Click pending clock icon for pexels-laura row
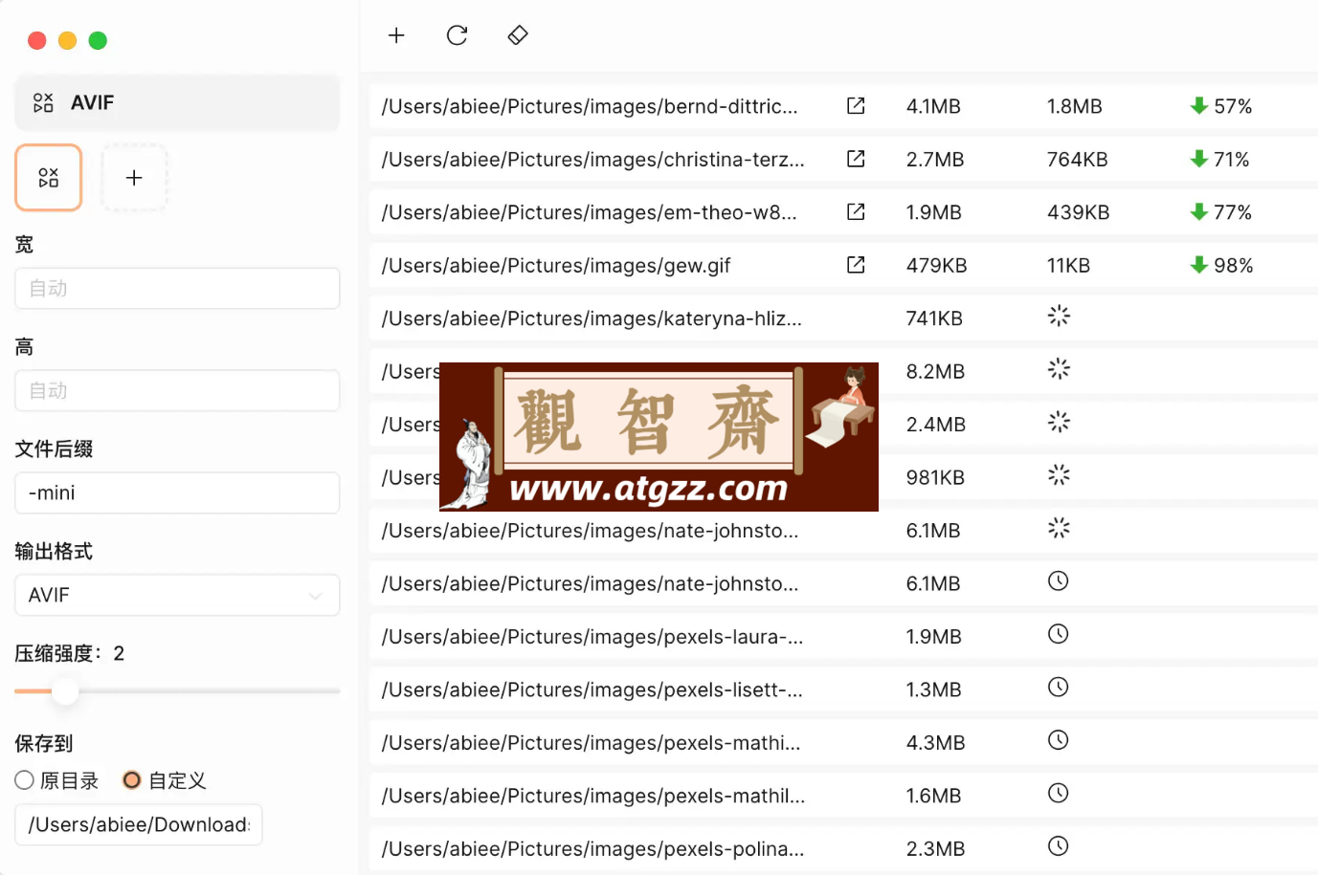1318x875 pixels. pos(1058,634)
